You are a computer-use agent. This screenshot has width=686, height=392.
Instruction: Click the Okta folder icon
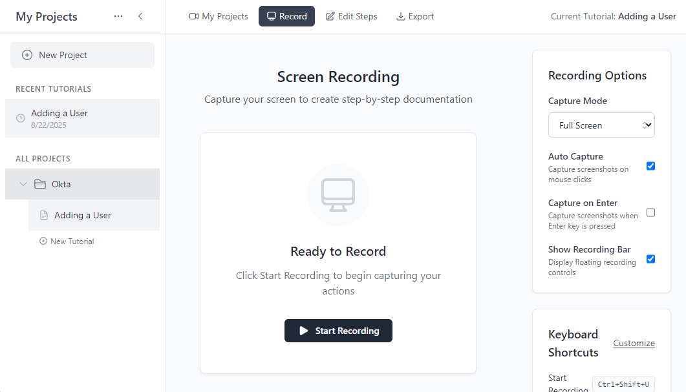click(39, 184)
